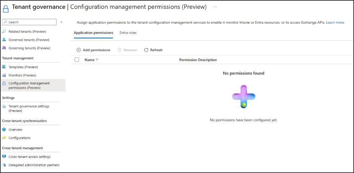This screenshot has width=354, height=173.
Task: Click the Overview info icon
Action: pos(4,129)
